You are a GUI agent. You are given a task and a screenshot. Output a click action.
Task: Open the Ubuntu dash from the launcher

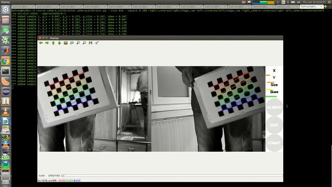pos(6,10)
